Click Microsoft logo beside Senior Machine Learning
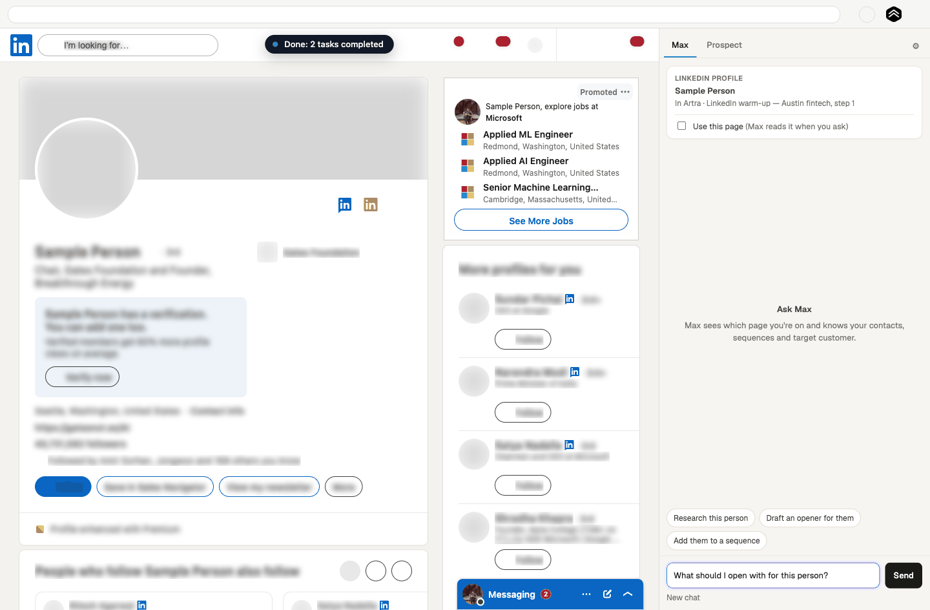930x610 pixels. pyautogui.click(x=468, y=192)
